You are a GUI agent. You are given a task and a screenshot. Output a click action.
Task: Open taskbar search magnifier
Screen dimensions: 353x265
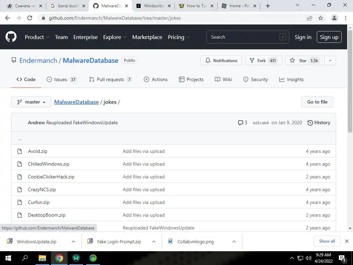point(25,258)
